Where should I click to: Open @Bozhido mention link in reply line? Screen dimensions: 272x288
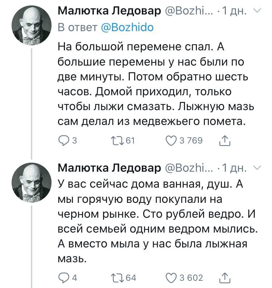click(127, 28)
